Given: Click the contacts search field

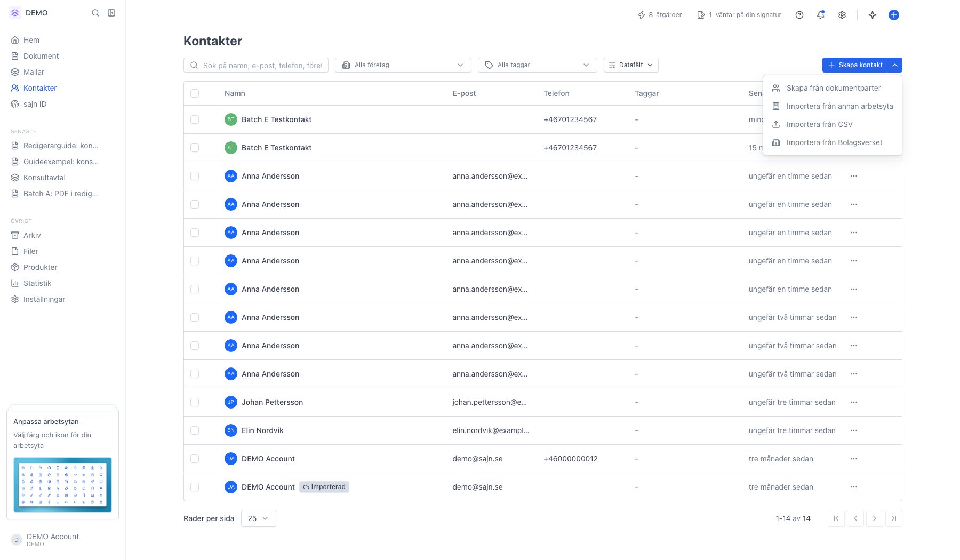Looking at the screenshot, I should coord(256,65).
